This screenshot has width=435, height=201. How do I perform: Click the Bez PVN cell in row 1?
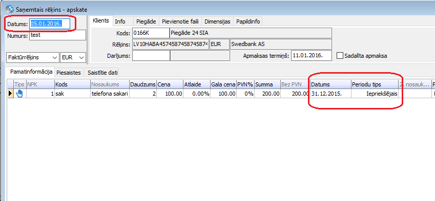click(x=295, y=94)
